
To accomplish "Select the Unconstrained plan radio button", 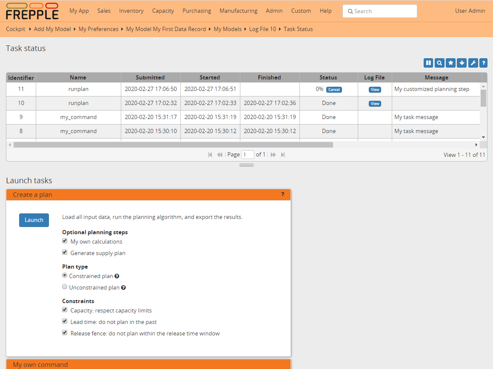I will 65,287.
